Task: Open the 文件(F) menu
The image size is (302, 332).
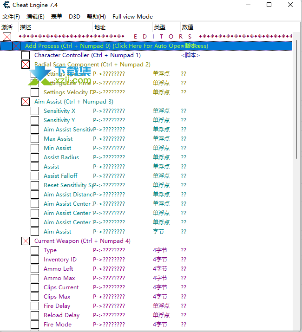Action: [x=11, y=17]
